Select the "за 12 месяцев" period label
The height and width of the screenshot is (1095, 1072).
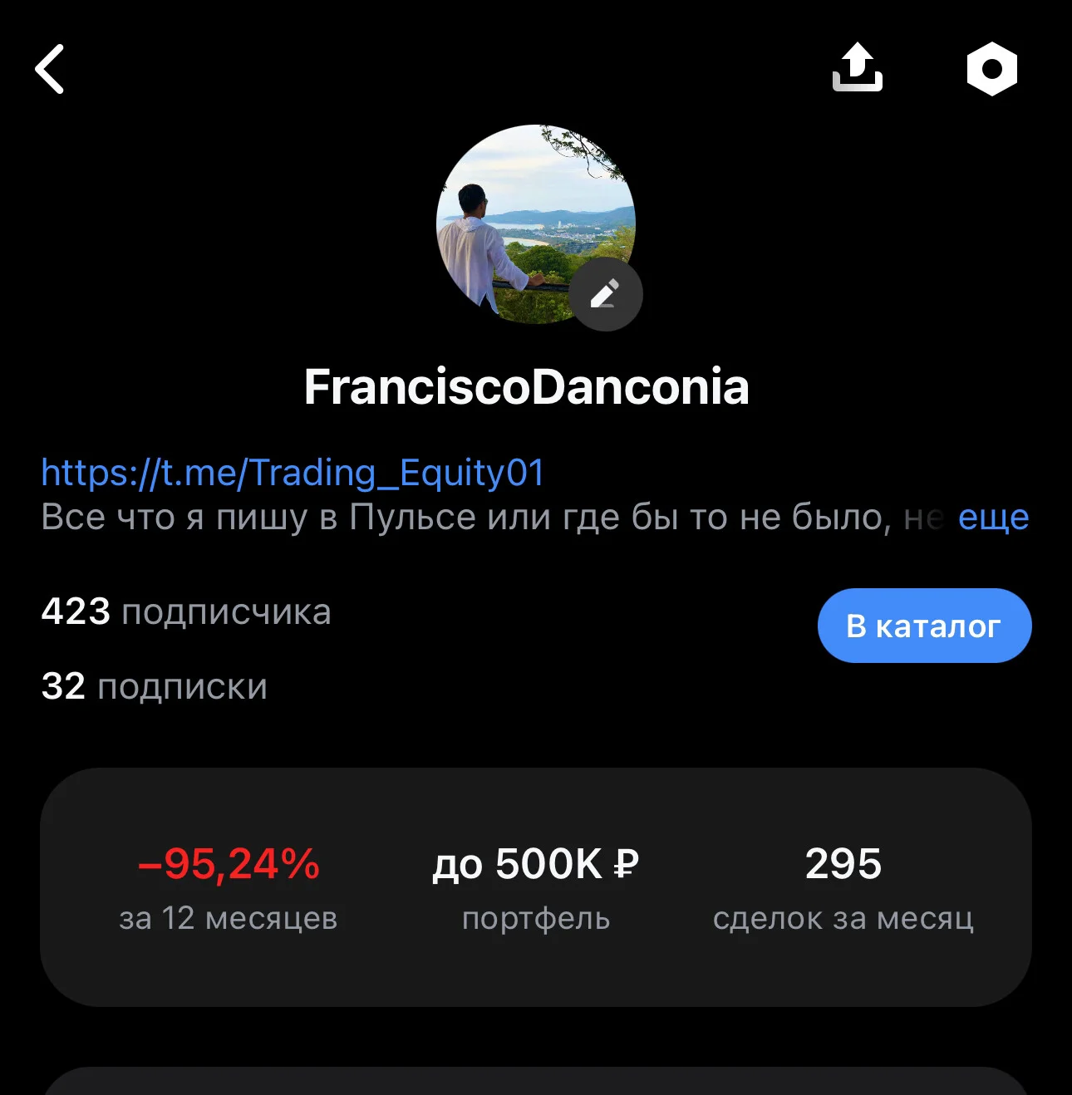point(229,918)
